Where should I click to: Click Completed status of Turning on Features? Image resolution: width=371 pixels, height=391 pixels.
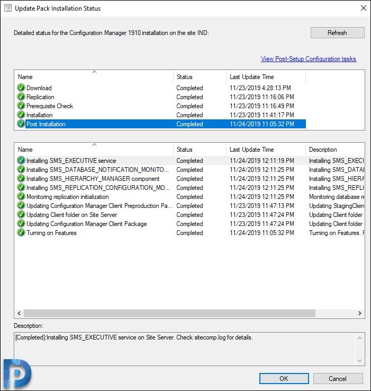[189, 233]
